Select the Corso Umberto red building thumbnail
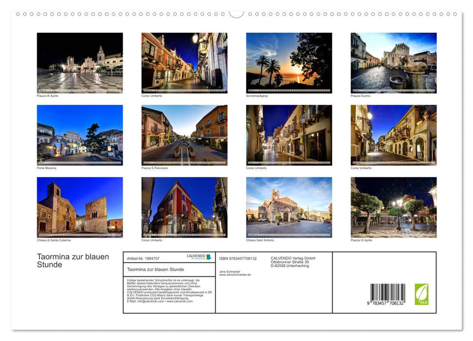This screenshot has height=341, width=473. [x=184, y=207]
